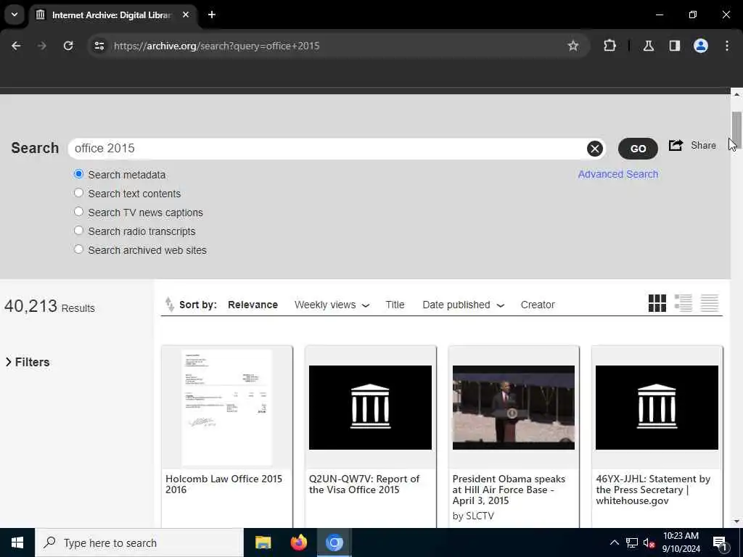Open Advanced Search link
The height and width of the screenshot is (557, 743).
618,174
